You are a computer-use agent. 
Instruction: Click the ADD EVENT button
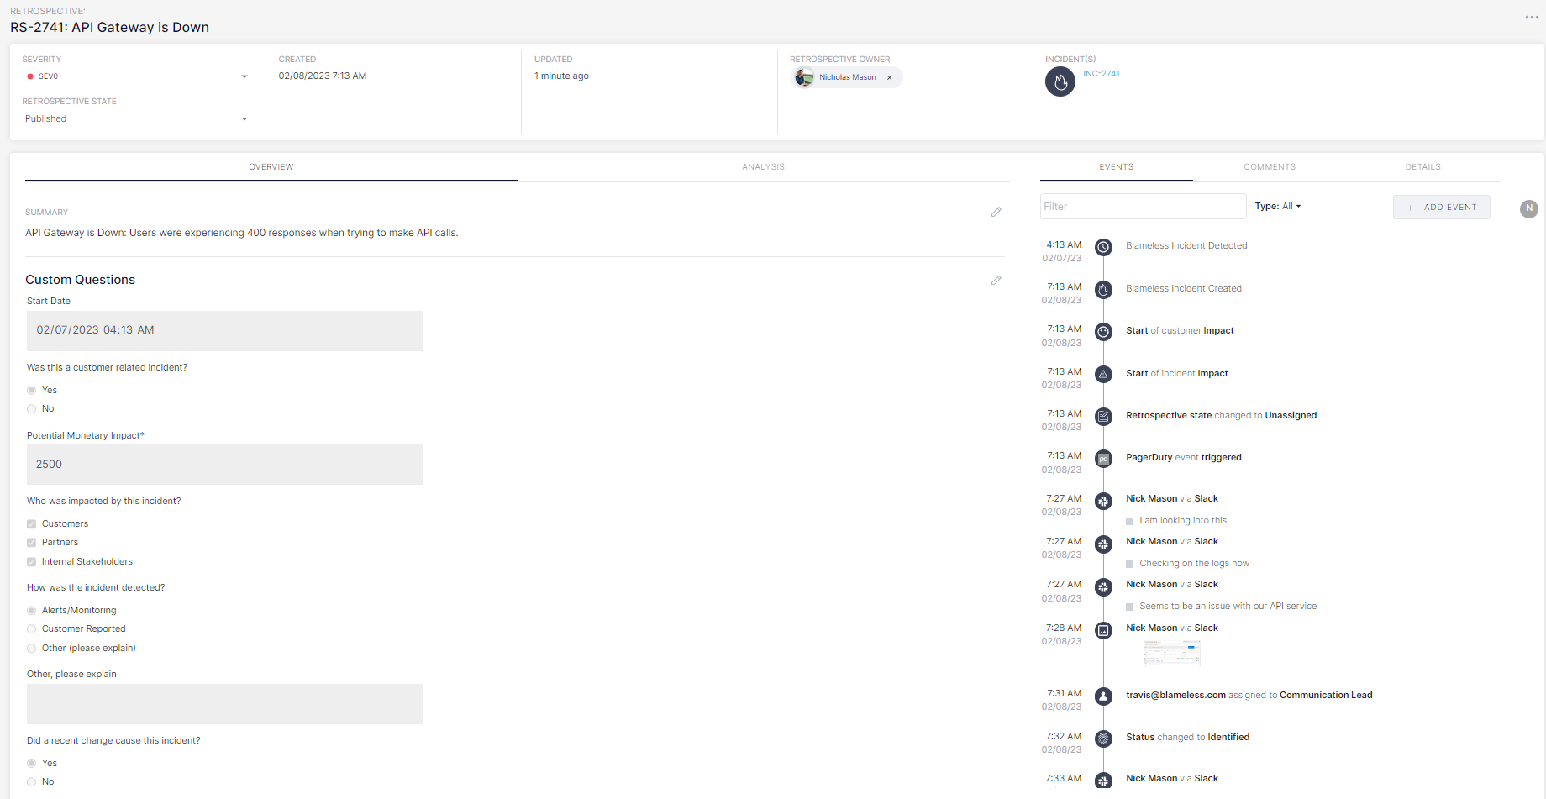coord(1442,207)
